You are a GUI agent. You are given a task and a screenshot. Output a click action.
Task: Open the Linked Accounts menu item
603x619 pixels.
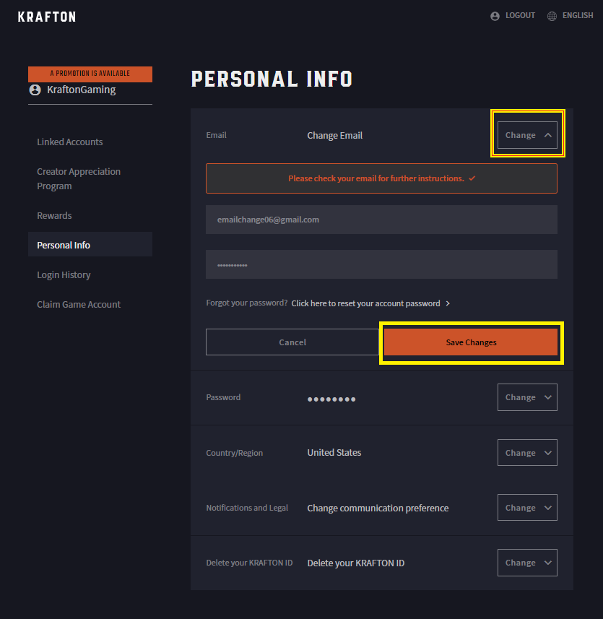[x=70, y=142]
